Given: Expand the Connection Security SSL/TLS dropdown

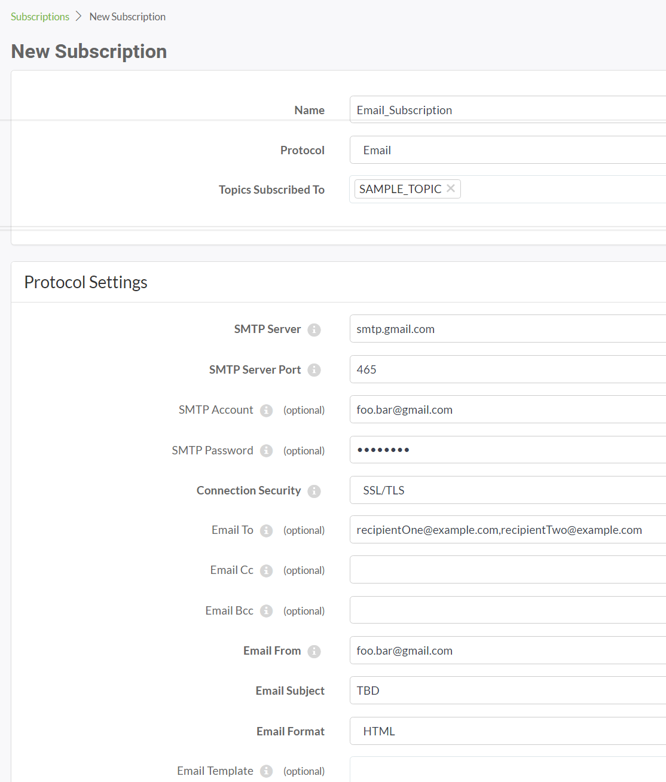Looking at the screenshot, I should 507,490.
